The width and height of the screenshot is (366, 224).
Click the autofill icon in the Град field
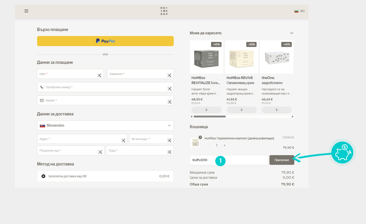pos(169,152)
